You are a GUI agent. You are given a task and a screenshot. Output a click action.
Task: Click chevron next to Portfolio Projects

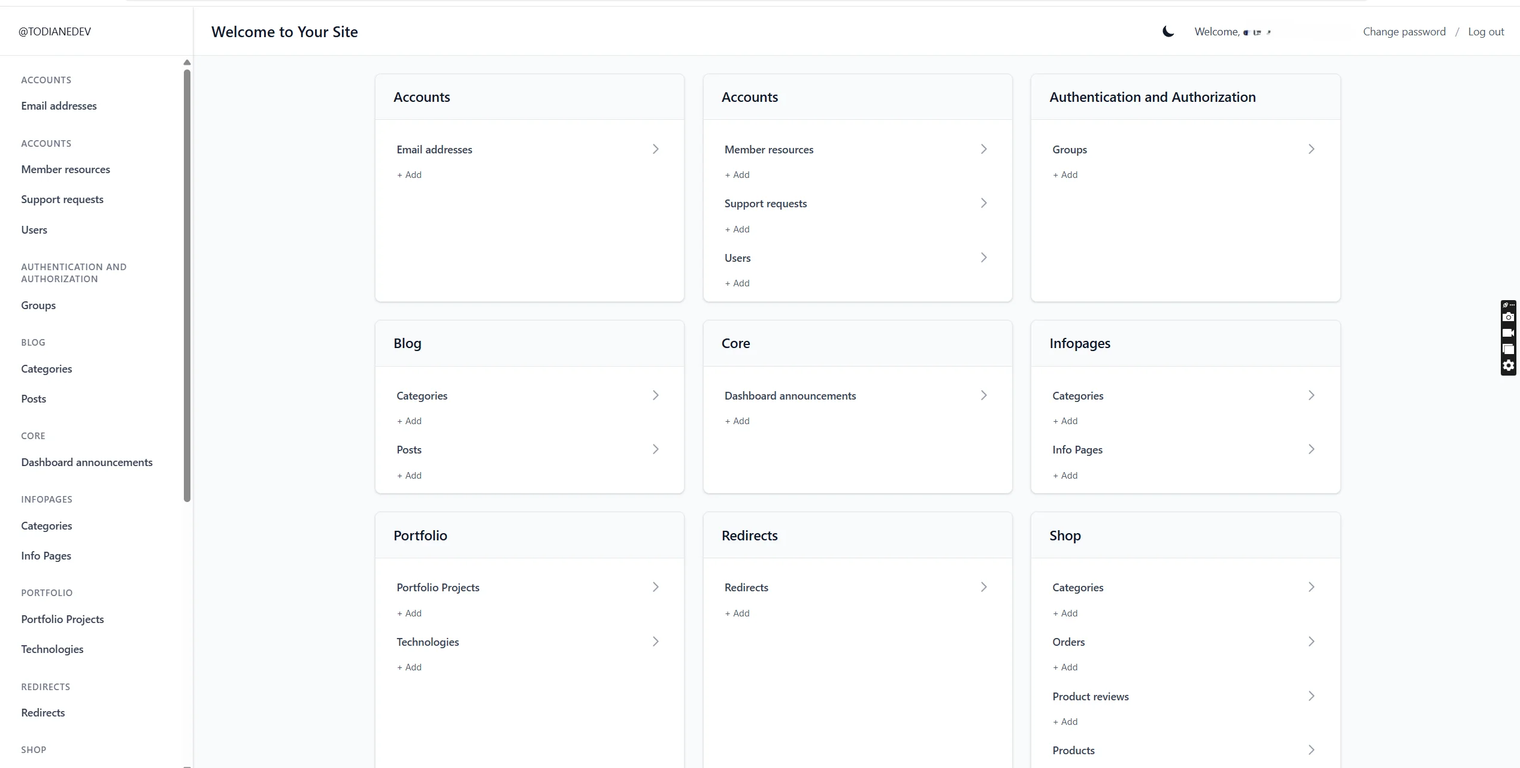click(x=655, y=587)
